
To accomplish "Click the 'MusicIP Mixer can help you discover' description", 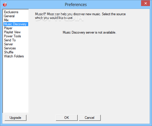I will [x=80, y=16].
